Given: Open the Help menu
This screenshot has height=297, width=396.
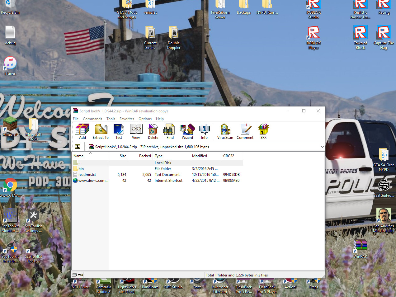Looking at the screenshot, I should (x=160, y=119).
